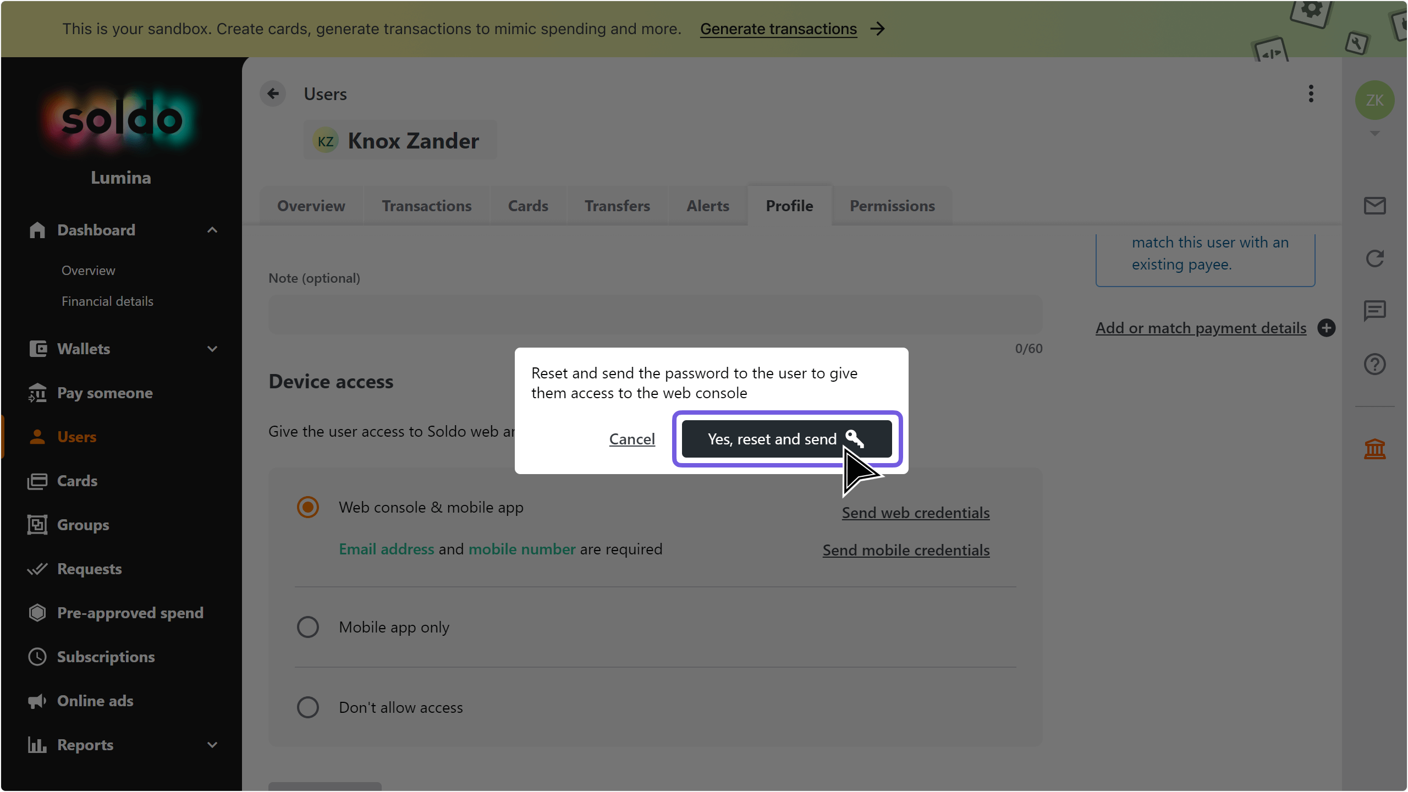The width and height of the screenshot is (1408, 792).
Task: Expand the Wallets section
Action: (212, 349)
